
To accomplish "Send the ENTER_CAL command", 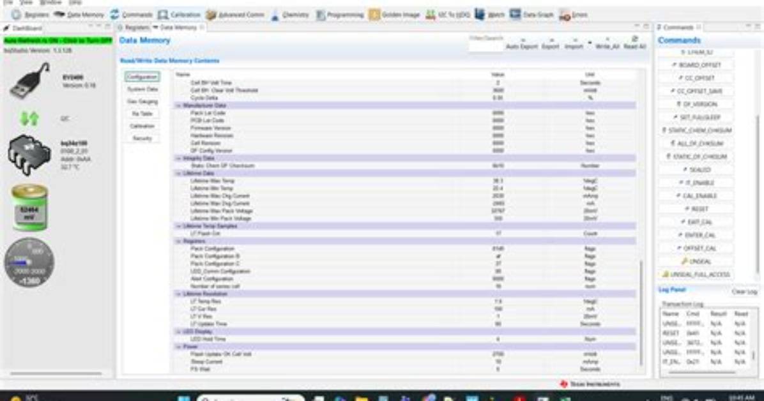I will click(x=696, y=236).
